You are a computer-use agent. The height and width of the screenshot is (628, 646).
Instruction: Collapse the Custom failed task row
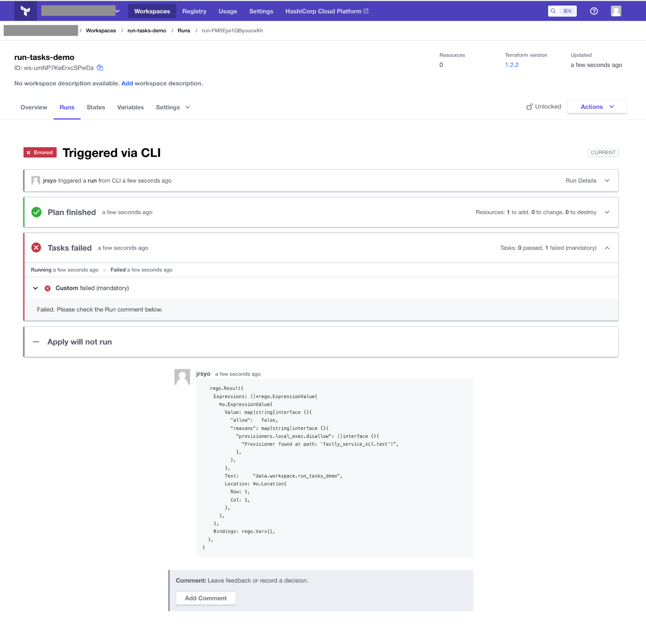tap(36, 288)
